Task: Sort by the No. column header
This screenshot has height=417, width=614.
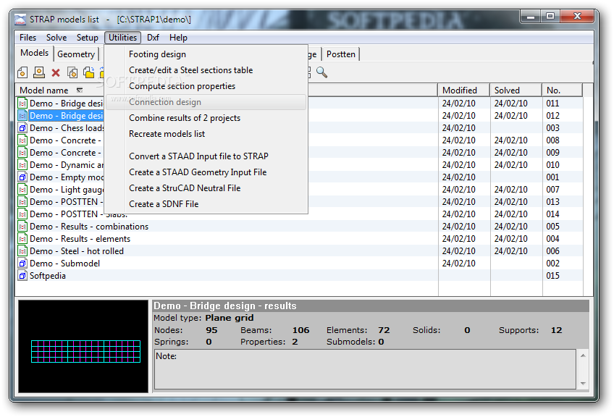Action: 563,90
